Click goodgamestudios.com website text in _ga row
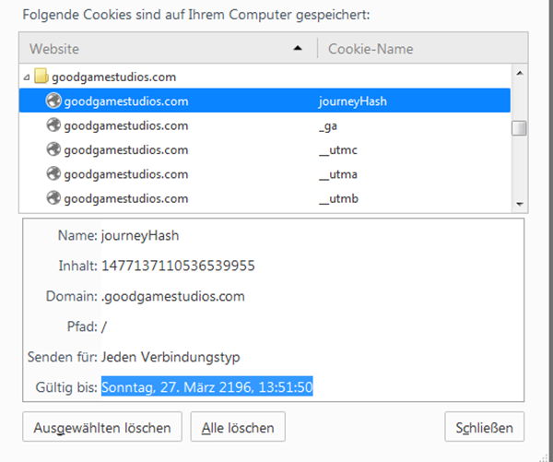553x462 pixels. tap(126, 126)
